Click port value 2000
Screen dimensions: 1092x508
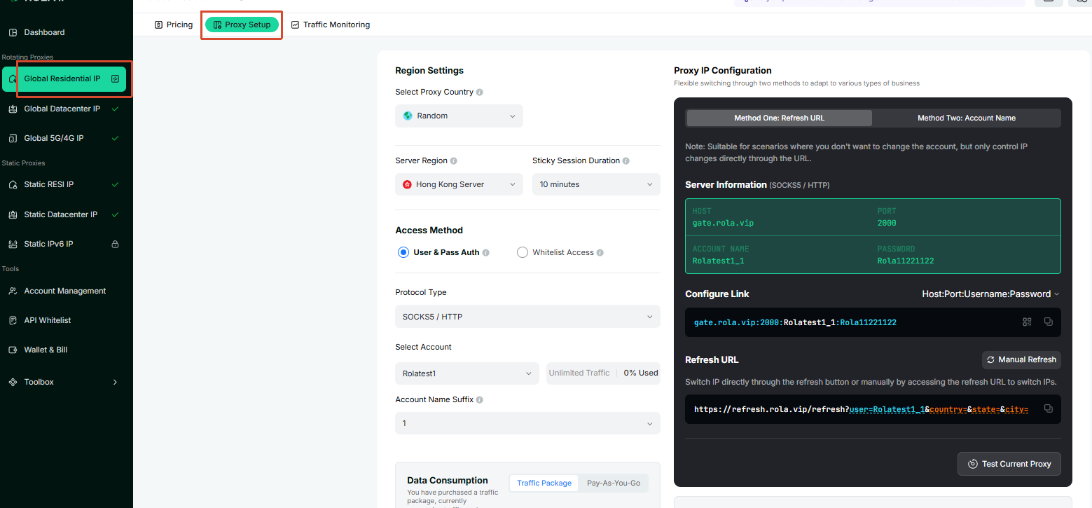pyautogui.click(x=887, y=223)
